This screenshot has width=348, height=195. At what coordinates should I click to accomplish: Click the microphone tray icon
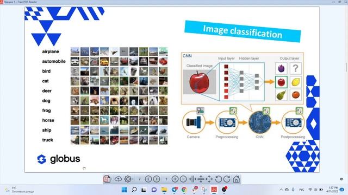click(293, 190)
